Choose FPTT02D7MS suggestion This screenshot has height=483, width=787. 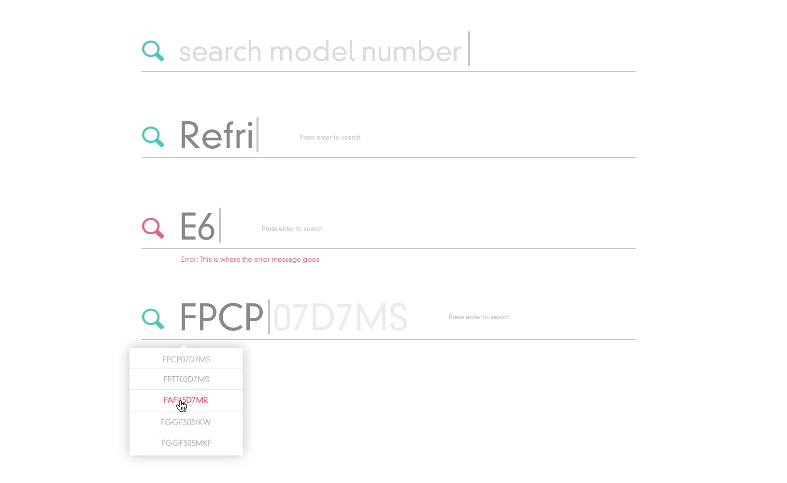pos(186,380)
